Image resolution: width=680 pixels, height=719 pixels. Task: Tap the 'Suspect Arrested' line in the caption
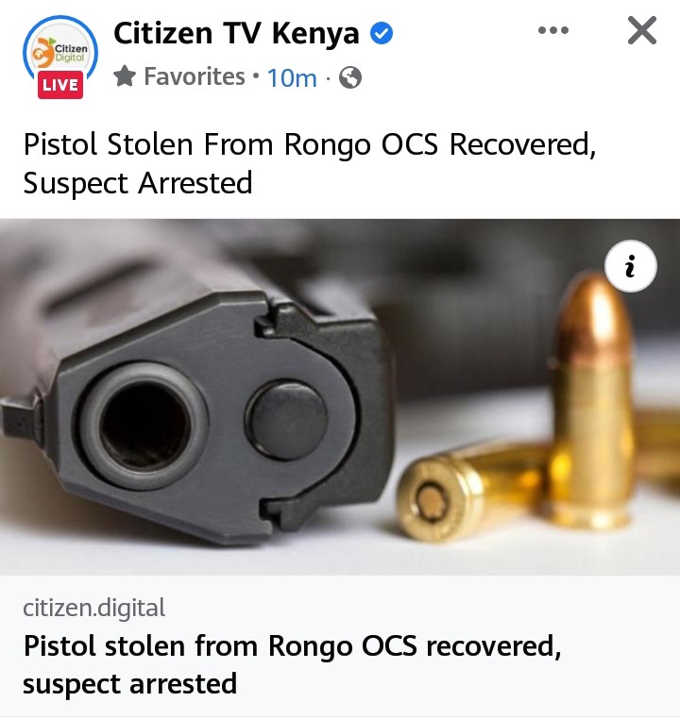pos(138,183)
